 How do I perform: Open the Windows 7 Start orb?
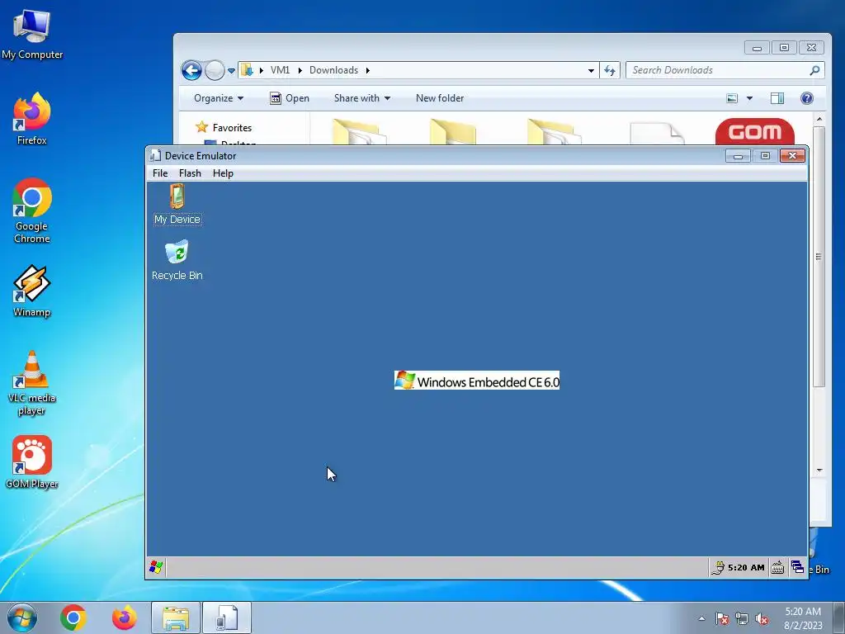pyautogui.click(x=22, y=617)
